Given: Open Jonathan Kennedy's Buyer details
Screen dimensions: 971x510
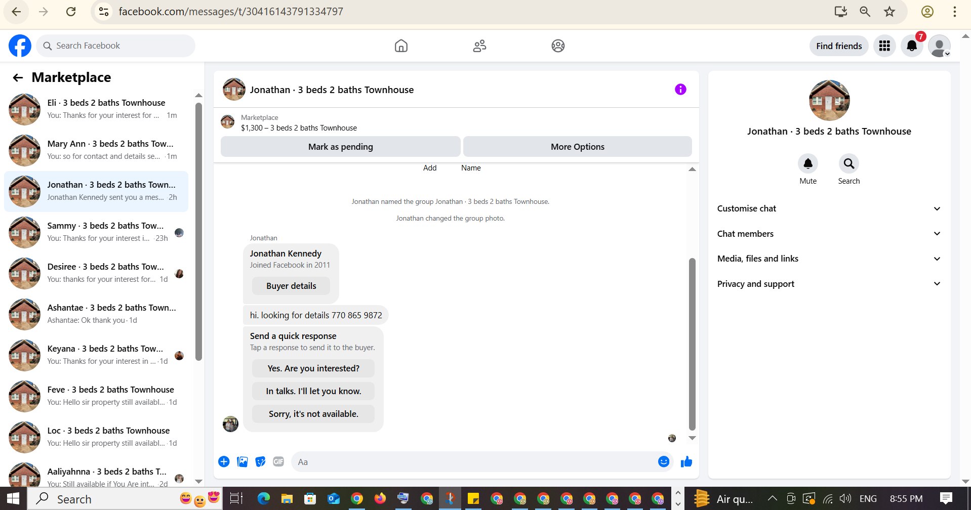Looking at the screenshot, I should [291, 286].
